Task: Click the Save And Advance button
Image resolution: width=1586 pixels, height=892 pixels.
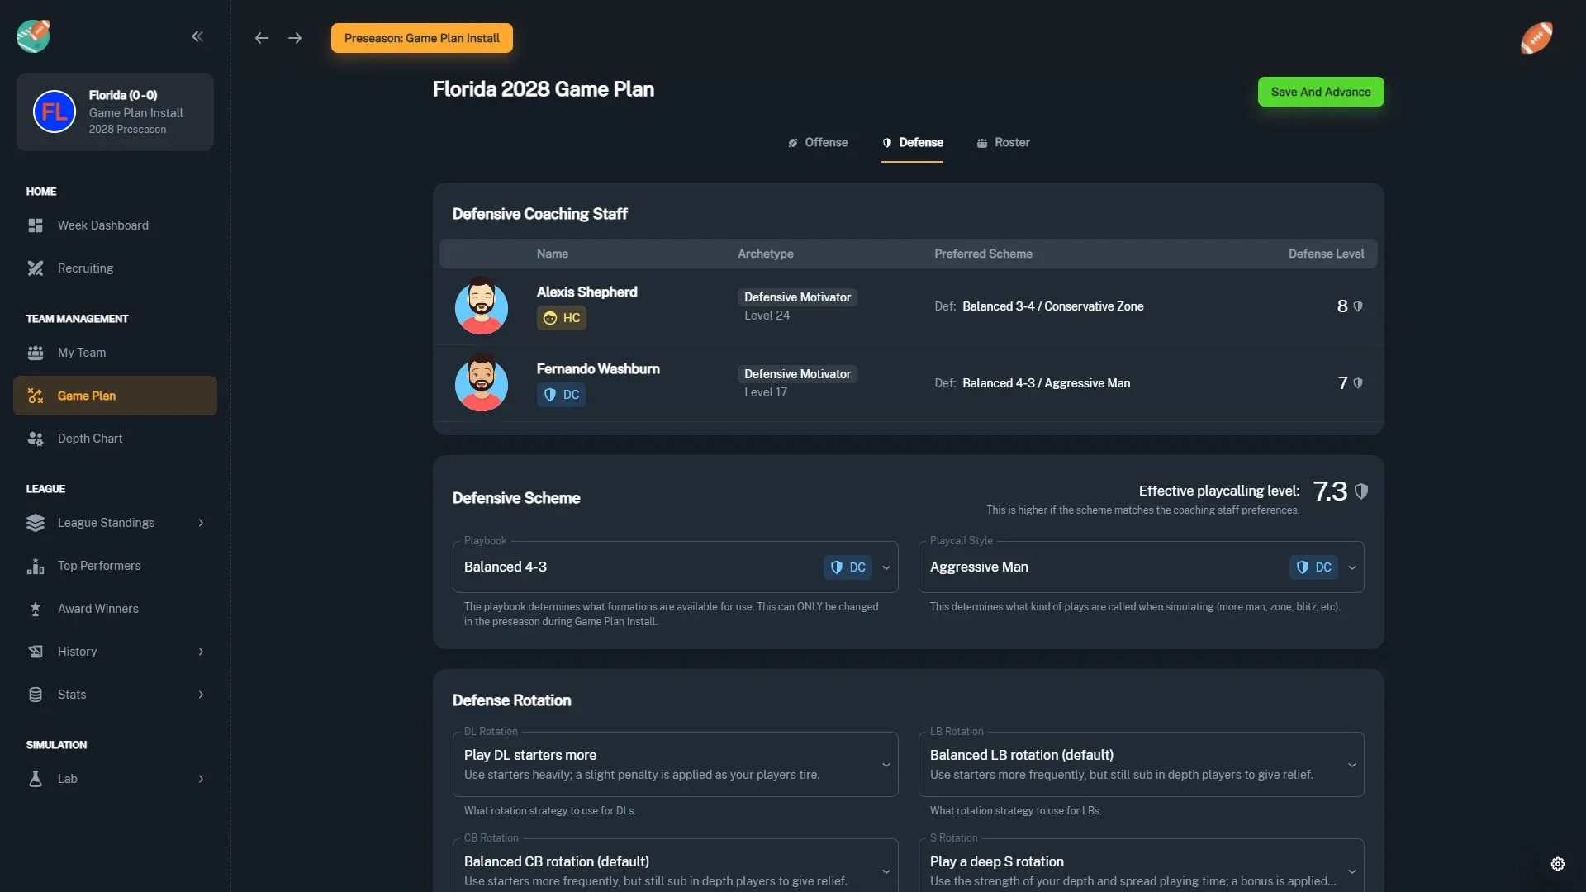Action: coord(1320,92)
